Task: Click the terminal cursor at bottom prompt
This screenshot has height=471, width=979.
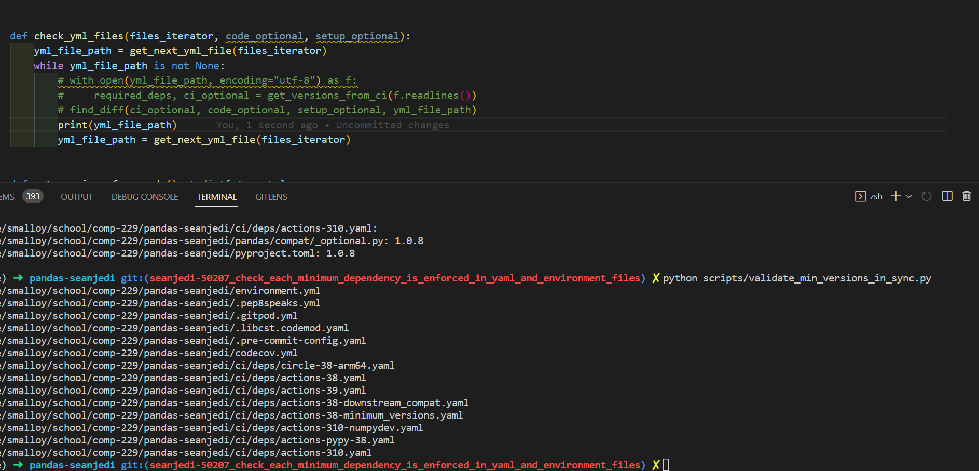Action: click(666, 465)
